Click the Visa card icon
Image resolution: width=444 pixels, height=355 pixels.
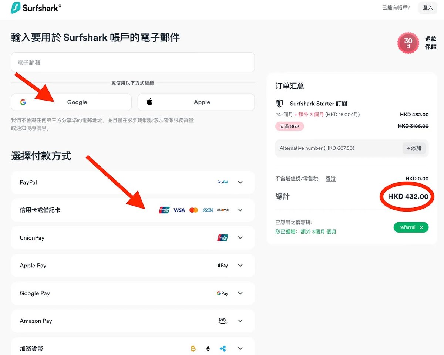pyautogui.click(x=179, y=210)
